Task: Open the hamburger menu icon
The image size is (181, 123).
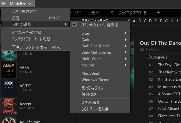Action: click(3, 3)
